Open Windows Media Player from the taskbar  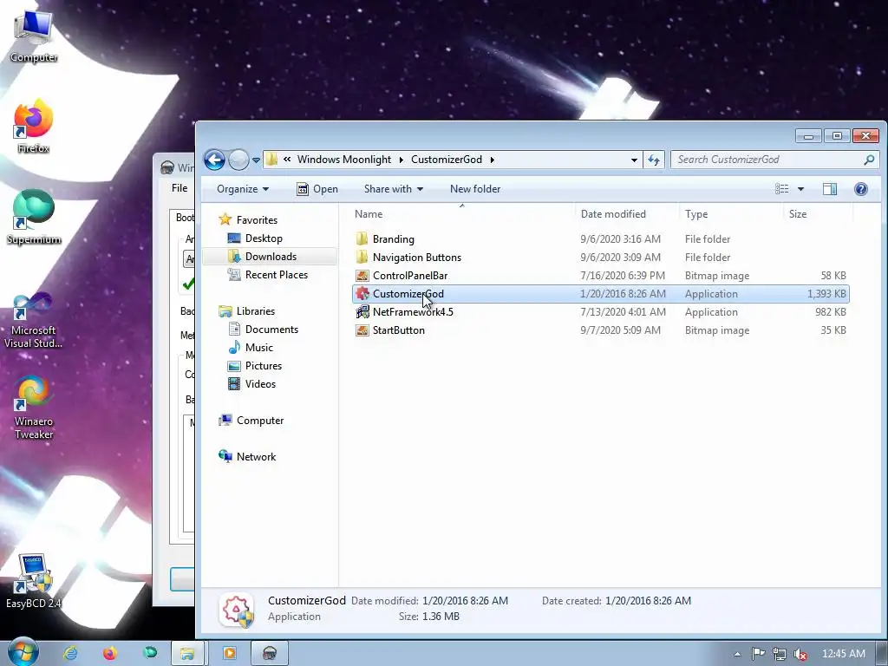coord(229,654)
